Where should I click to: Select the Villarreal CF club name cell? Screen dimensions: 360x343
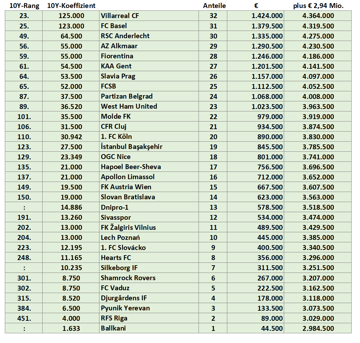coord(149,16)
